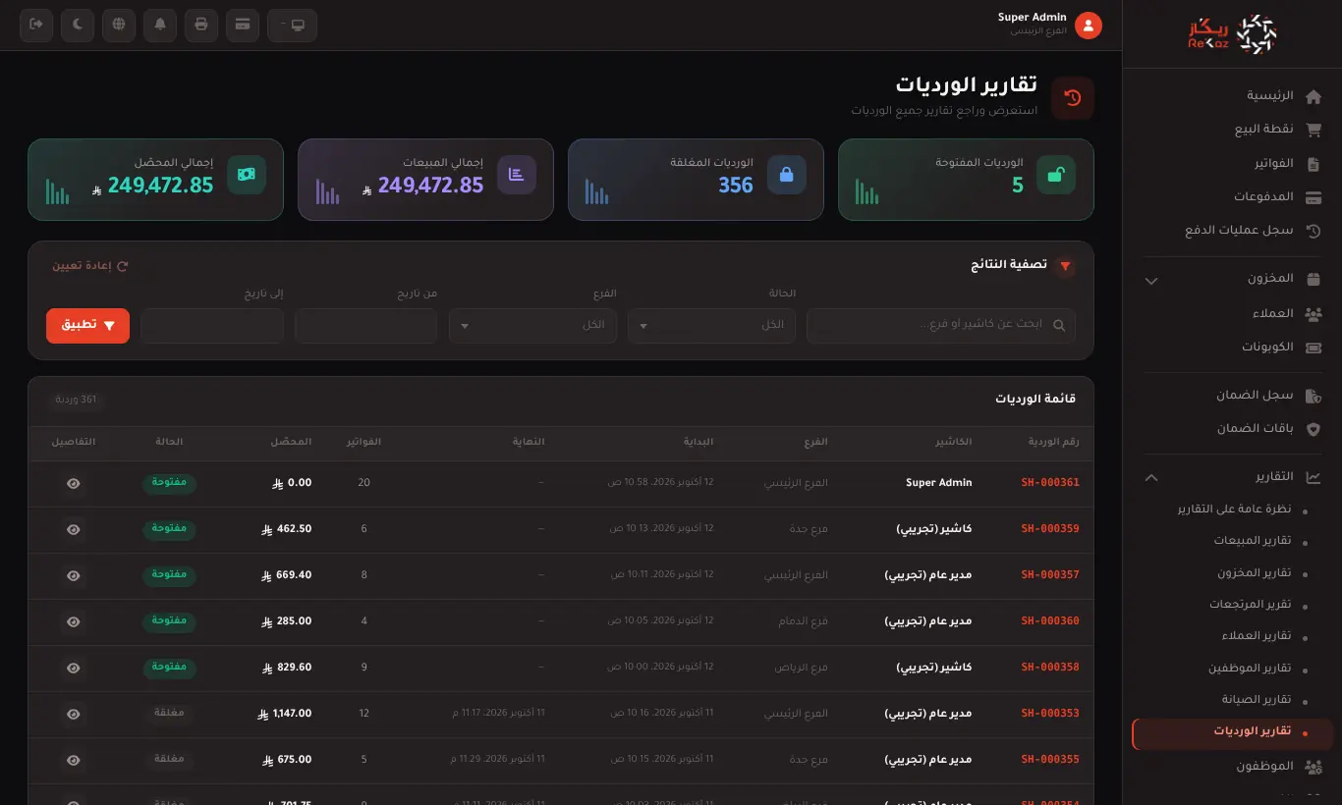Click the مفتوحة status badge for SH-000358
The height and width of the screenshot is (805, 1342).
(x=170, y=668)
